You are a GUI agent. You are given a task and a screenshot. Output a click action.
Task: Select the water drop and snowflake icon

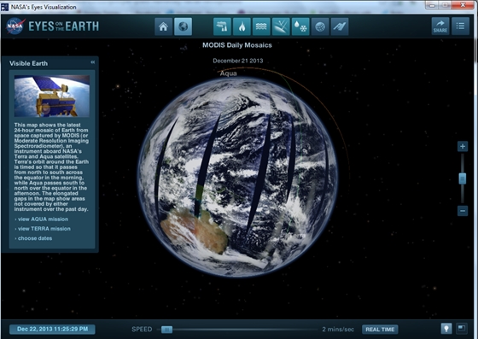[300, 26]
